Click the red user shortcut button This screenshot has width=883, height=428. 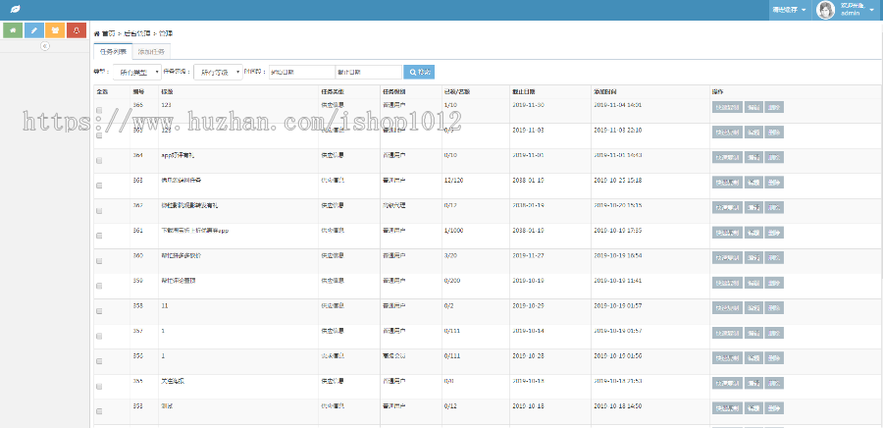(x=76, y=29)
